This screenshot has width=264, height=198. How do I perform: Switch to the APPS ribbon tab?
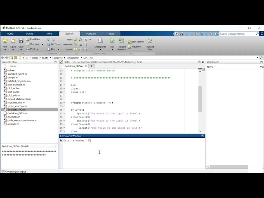point(49,34)
